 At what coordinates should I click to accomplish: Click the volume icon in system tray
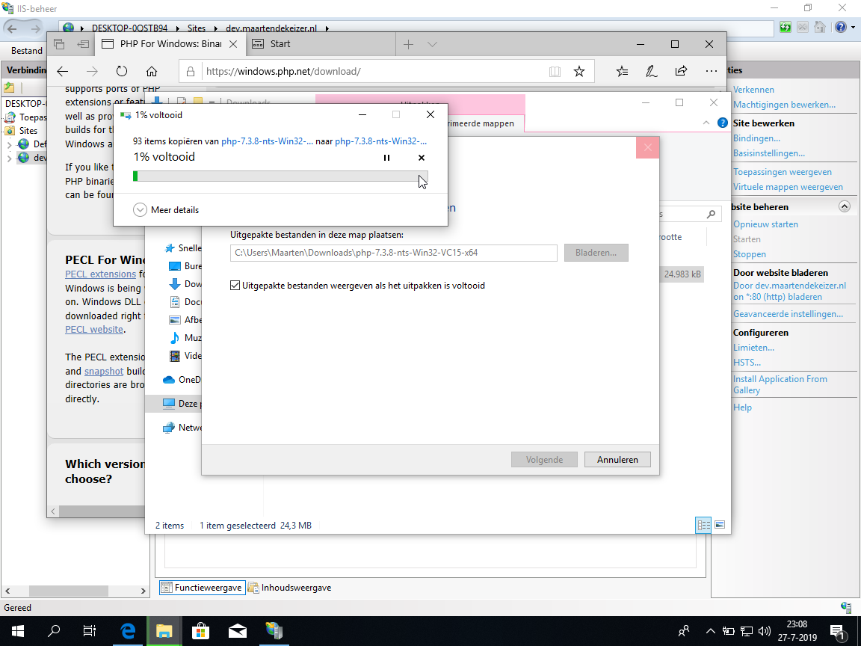pos(764,630)
